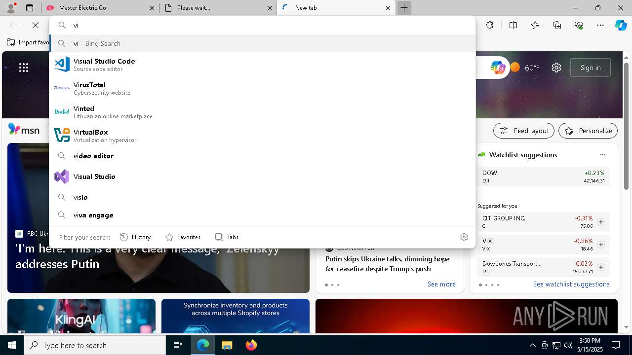Open Task View on taskbar
This screenshot has height=355, width=632.
[x=178, y=345]
